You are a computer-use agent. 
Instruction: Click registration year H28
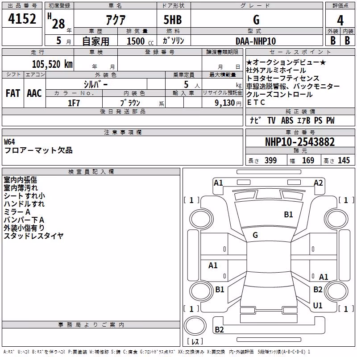click(56, 21)
